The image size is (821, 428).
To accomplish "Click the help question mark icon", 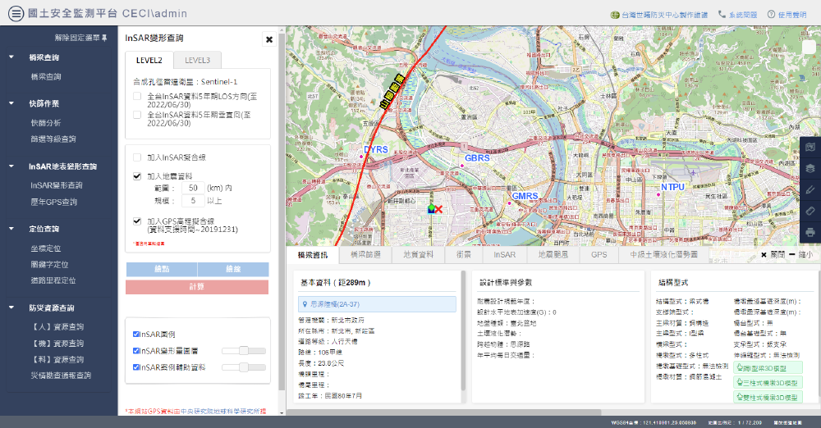I will click(771, 15).
